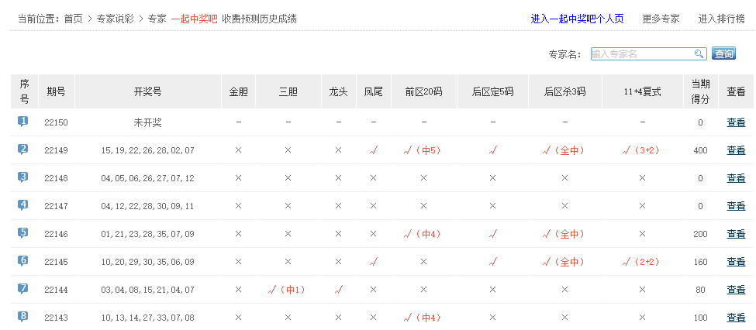Click 查看 link for period 22143

[736, 318]
